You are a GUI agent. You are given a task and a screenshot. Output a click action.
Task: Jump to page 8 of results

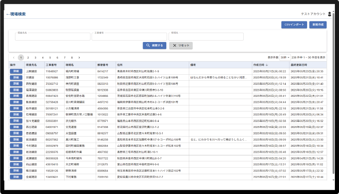[72, 57]
